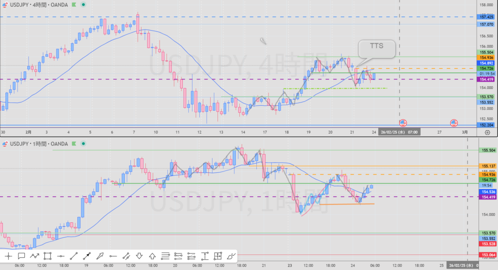Select the rectangle shape tool
This screenshot has height=270, width=498.
point(48,255)
